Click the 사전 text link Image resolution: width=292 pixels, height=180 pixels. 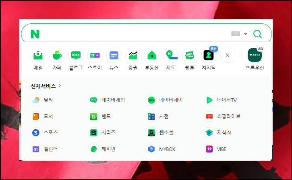(164, 116)
